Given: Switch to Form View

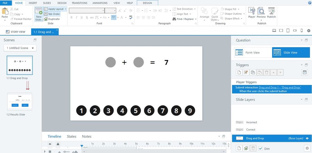Looking at the screenshot, I should [252, 52].
